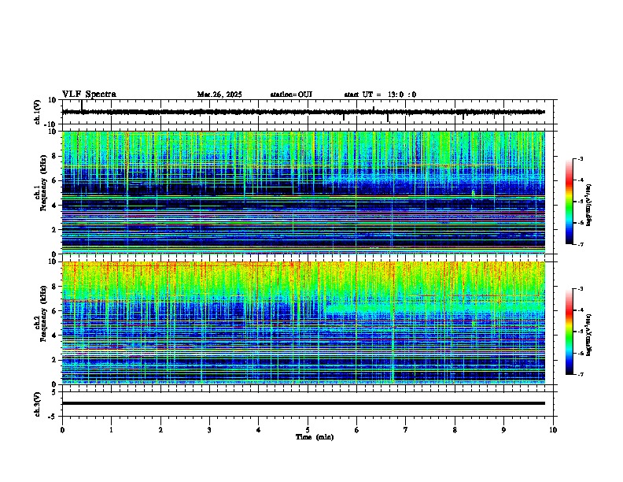Select the "Mar.26, 2025" date label
Image resolution: width=623 pixels, height=482 pixels.
[219, 95]
